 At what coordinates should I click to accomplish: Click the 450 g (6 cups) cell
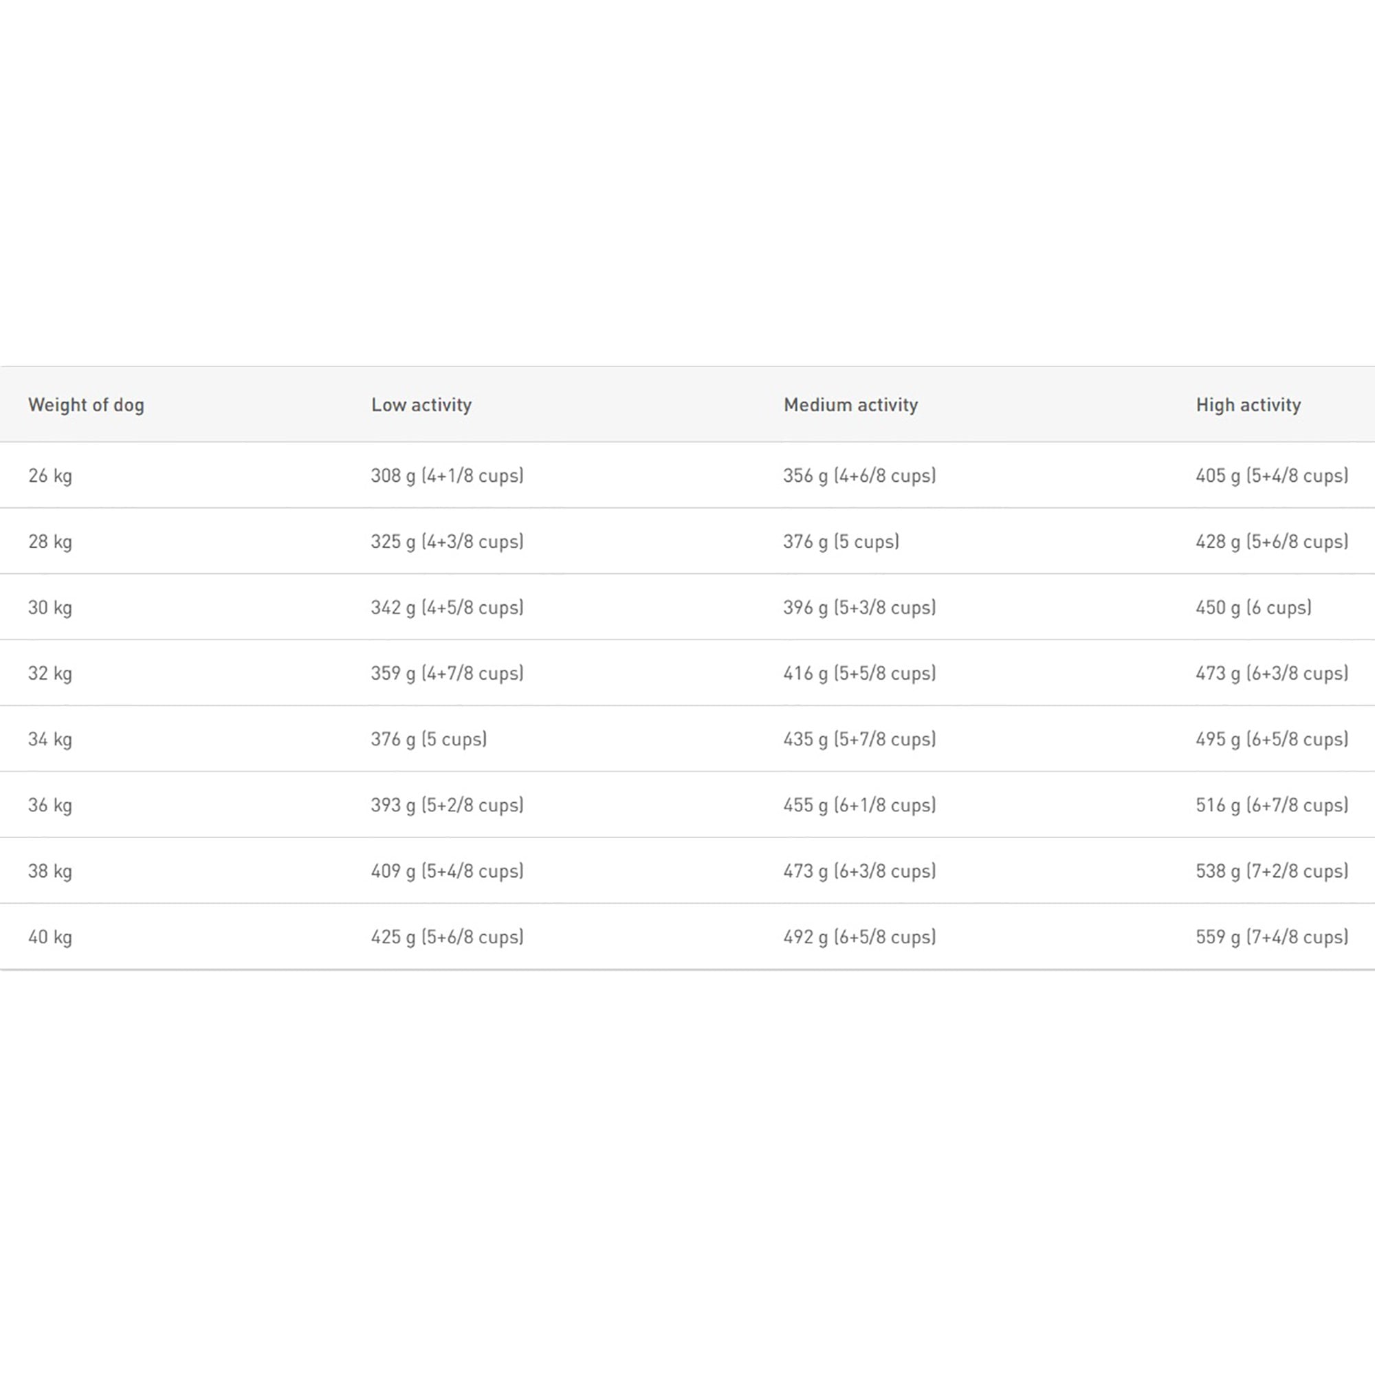point(1253,608)
